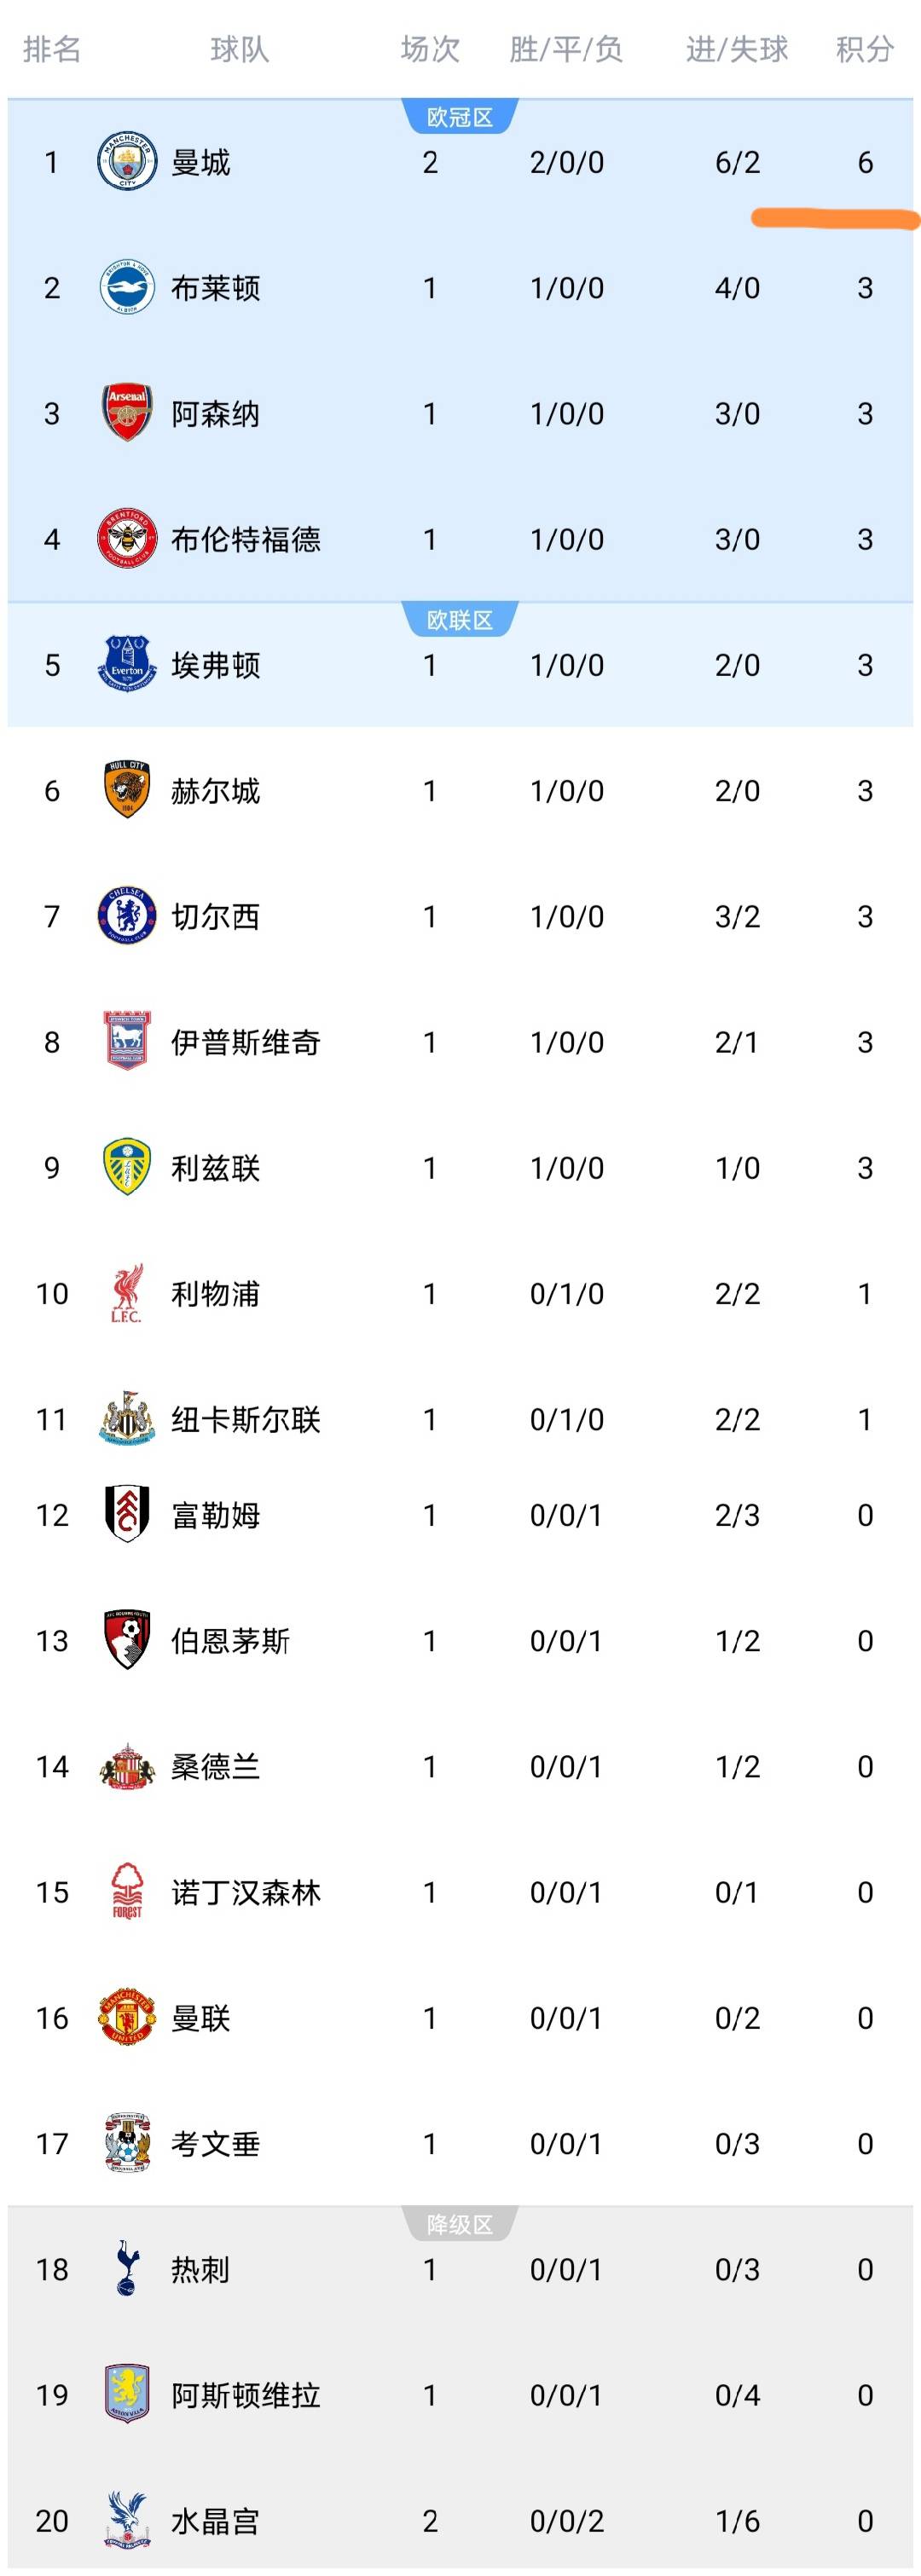Open Manchester City club crest
Image resolution: width=921 pixels, height=2576 pixels.
click(127, 162)
